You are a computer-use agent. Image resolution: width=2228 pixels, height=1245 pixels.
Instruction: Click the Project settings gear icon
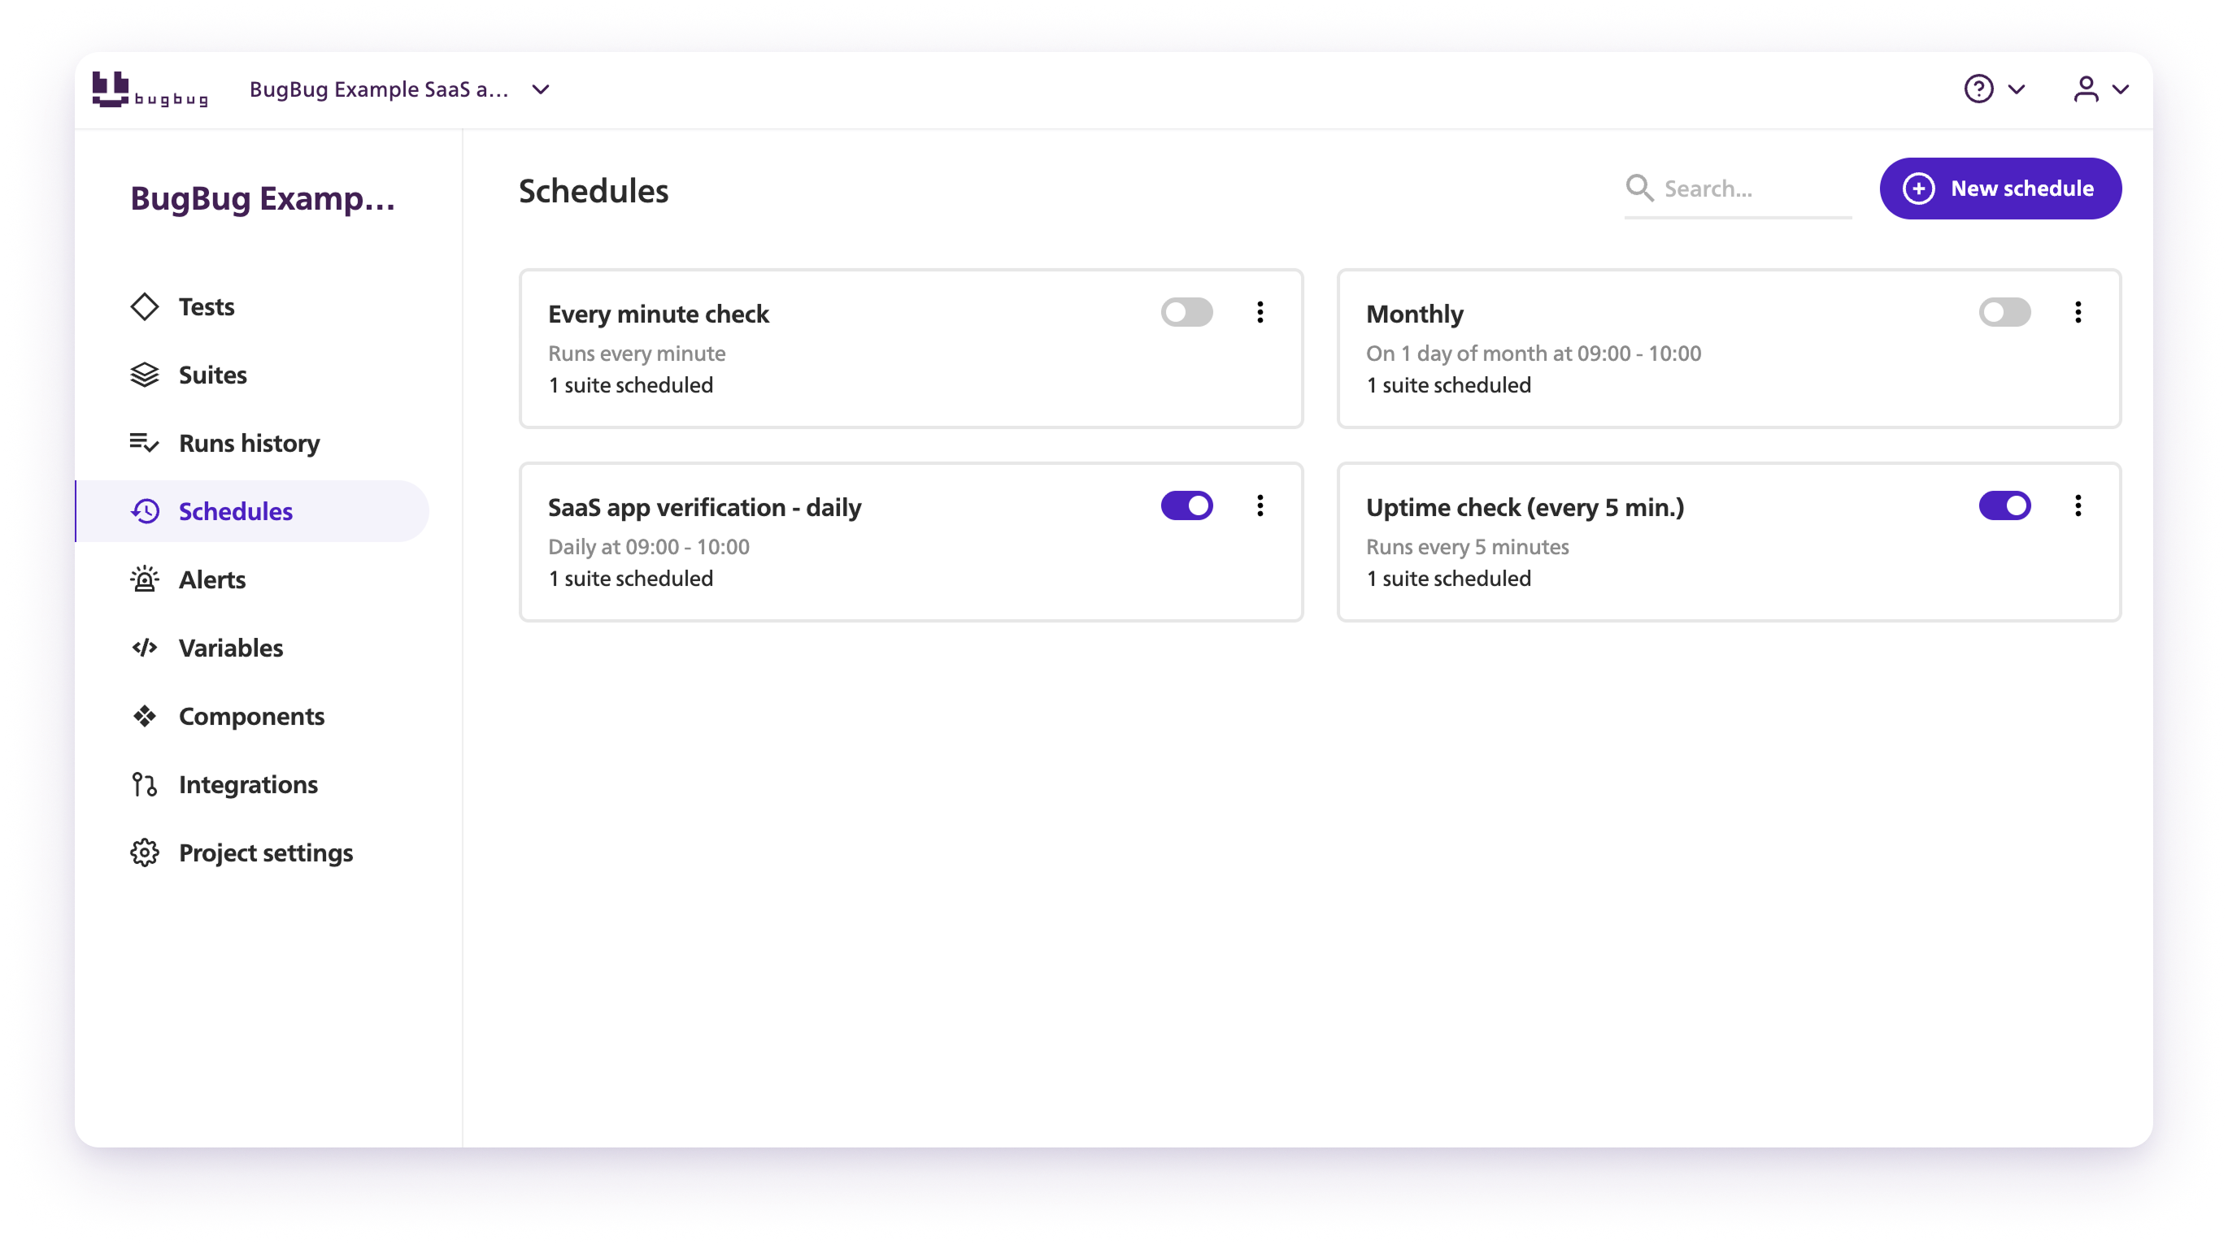(145, 852)
